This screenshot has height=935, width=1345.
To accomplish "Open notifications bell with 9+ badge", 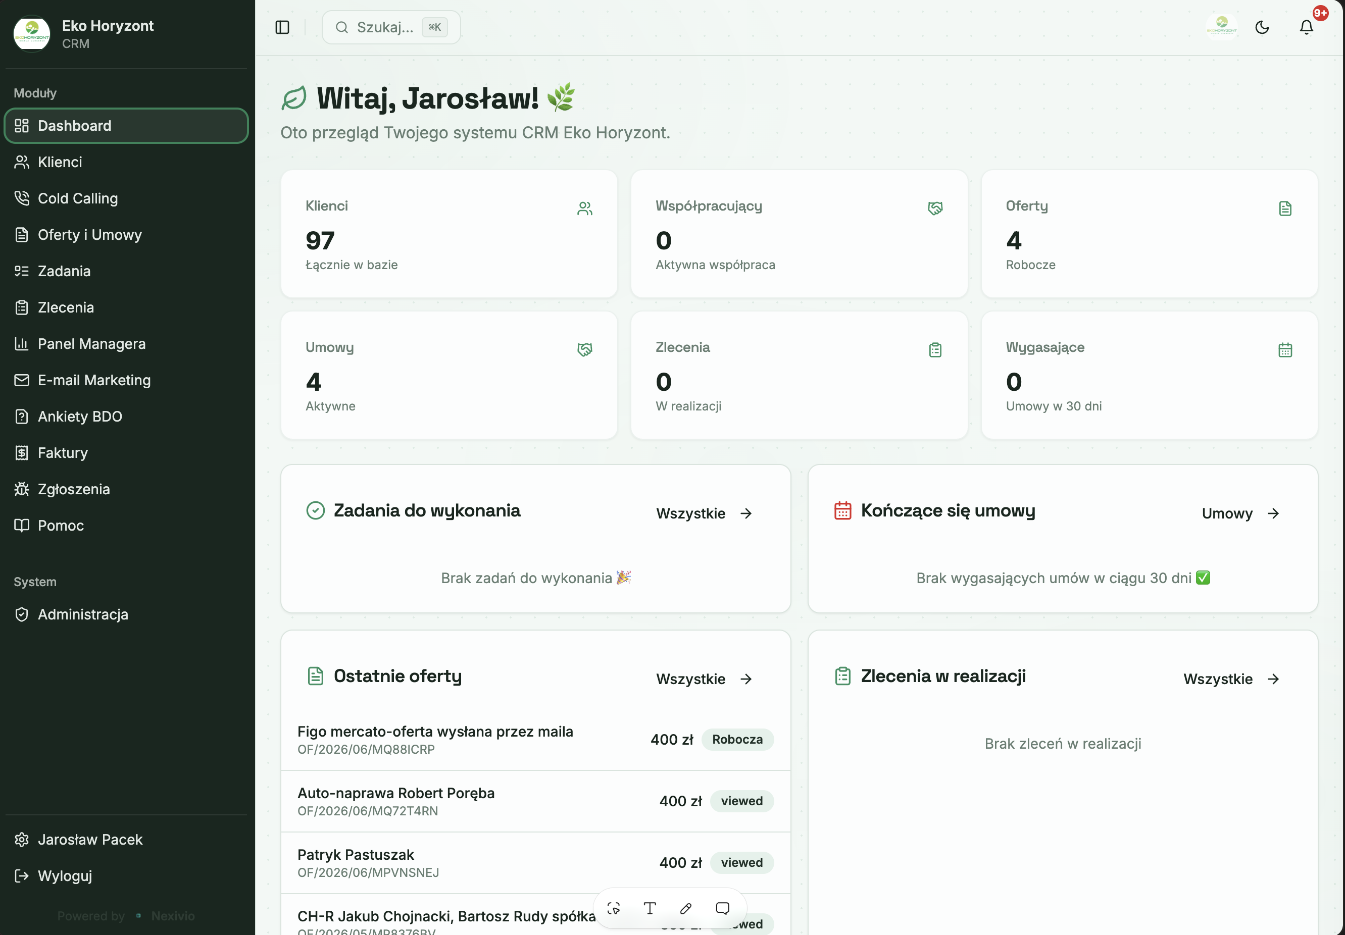I will coord(1306,28).
